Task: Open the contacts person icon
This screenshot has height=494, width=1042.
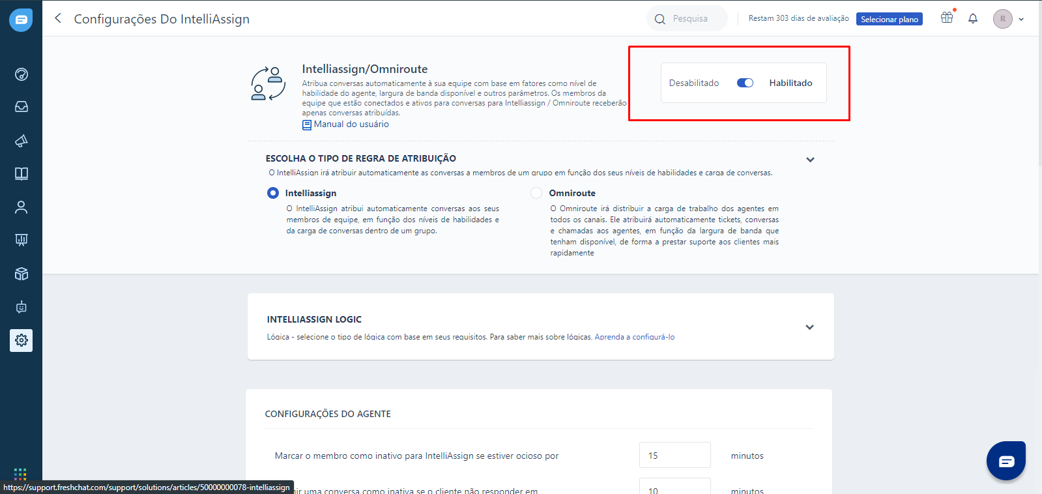Action: [x=22, y=207]
